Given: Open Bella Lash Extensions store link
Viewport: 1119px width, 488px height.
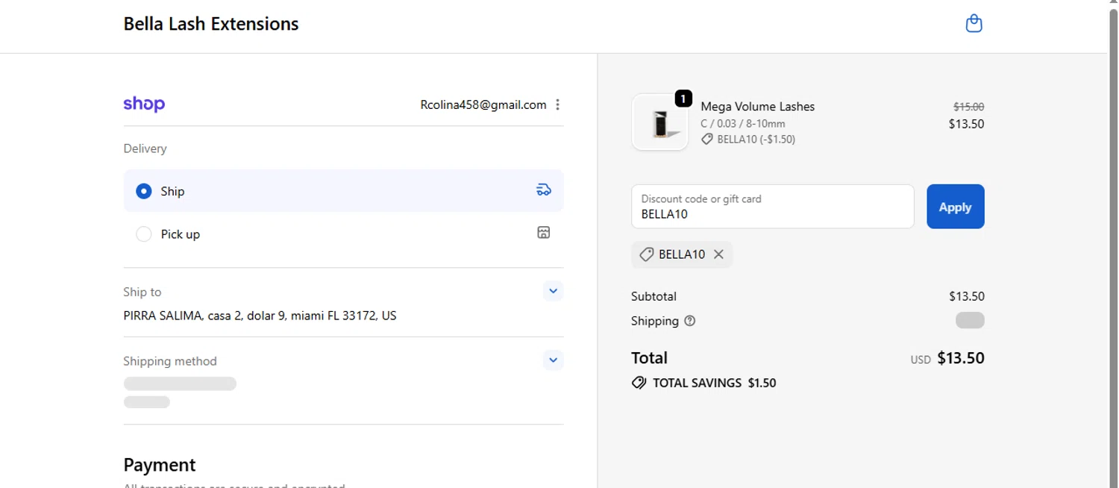Looking at the screenshot, I should 211,24.
